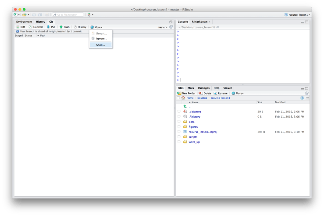Switch to the Environment tab
Viewport: 324px width, 216px height.
(24, 21)
